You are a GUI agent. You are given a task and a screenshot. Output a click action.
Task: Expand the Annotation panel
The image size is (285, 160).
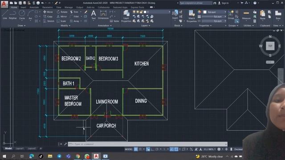pyautogui.click(x=105, y=26)
